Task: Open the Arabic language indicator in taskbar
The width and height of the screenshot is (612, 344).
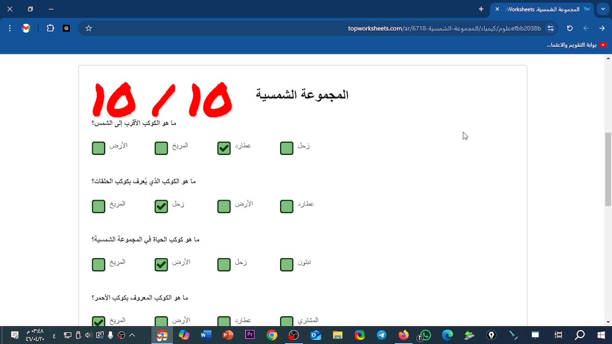Action: tap(54, 335)
